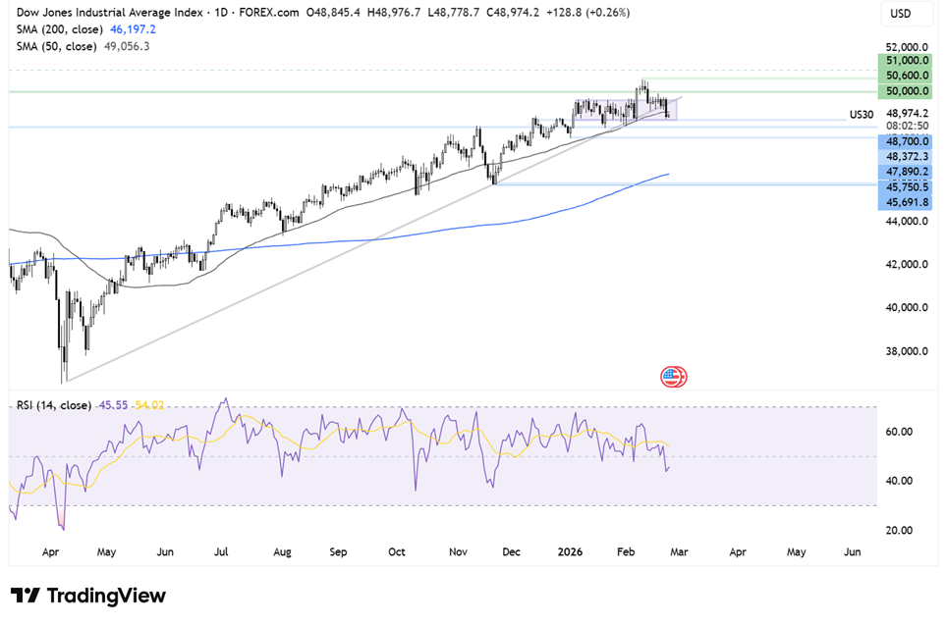Select the RSI (14, close) indicator legend
Viewport: 948px width, 625px height.
pos(54,405)
